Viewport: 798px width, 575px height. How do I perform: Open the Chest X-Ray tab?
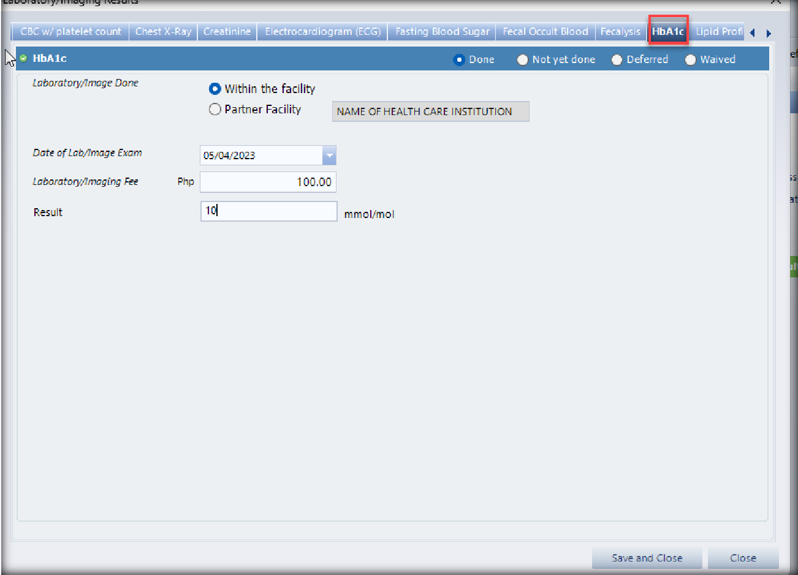click(163, 32)
